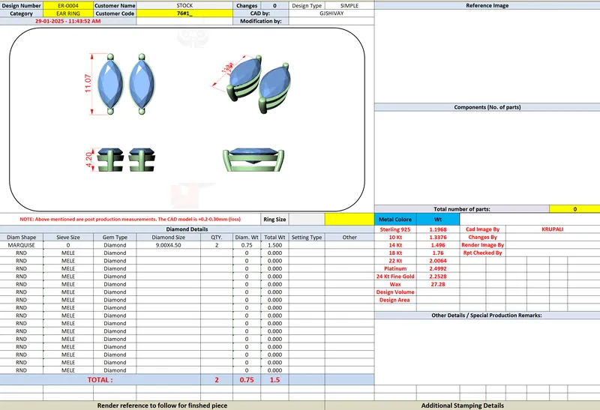Screen dimensions: 600x410
Task: Click the Metal Colore header cell
Action: pyautogui.click(x=395, y=220)
